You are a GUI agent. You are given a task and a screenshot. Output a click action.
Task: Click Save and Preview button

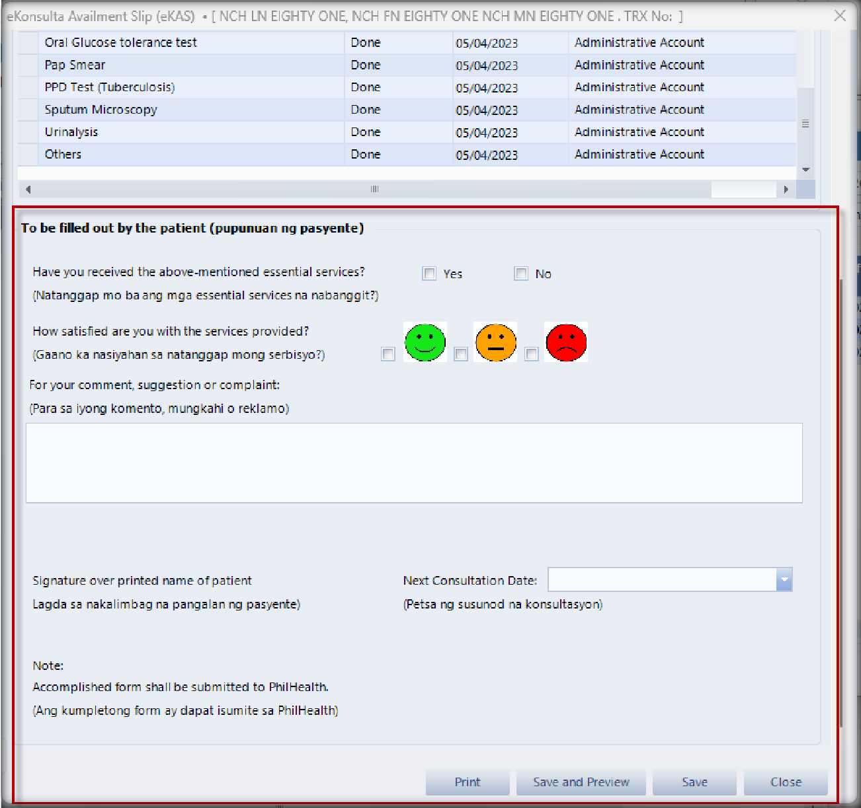coord(581,782)
